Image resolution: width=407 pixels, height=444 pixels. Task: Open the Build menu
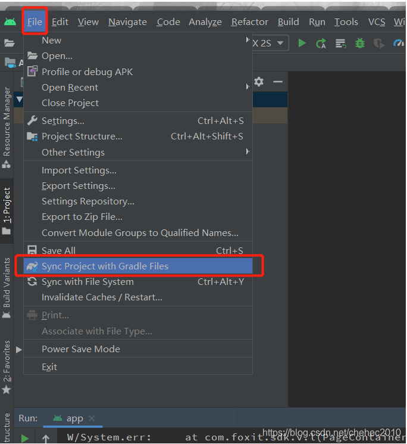coord(288,22)
